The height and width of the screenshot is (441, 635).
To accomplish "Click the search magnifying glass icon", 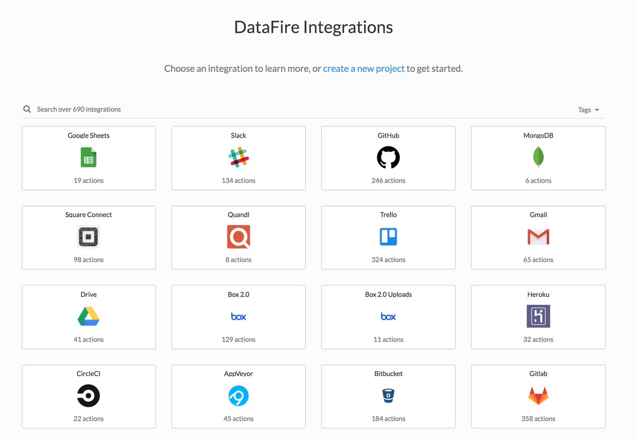I will tap(27, 109).
